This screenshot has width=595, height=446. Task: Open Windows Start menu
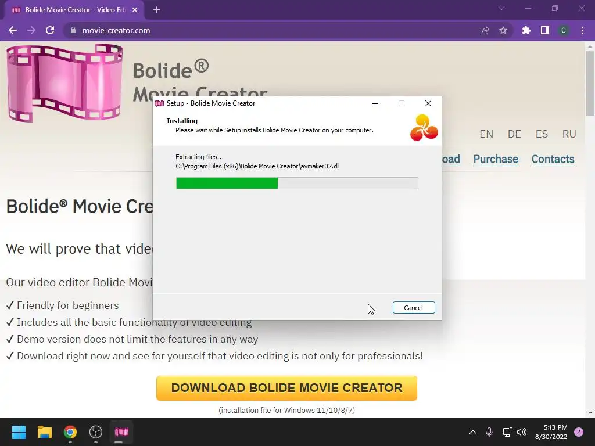point(19,432)
